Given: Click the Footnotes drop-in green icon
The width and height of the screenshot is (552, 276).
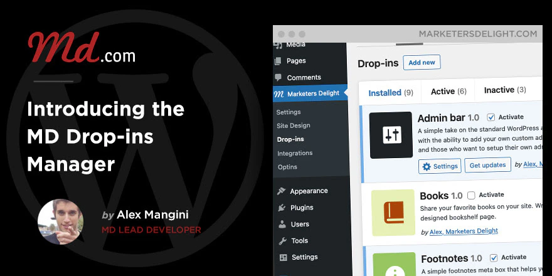Looking at the screenshot, I should point(395,264).
